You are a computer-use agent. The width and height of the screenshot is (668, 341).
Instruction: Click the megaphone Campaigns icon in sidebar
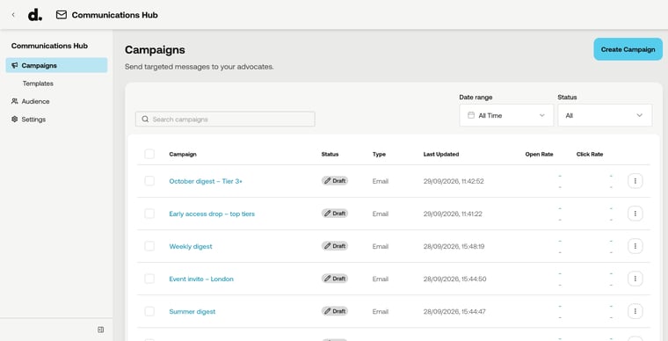(x=14, y=66)
